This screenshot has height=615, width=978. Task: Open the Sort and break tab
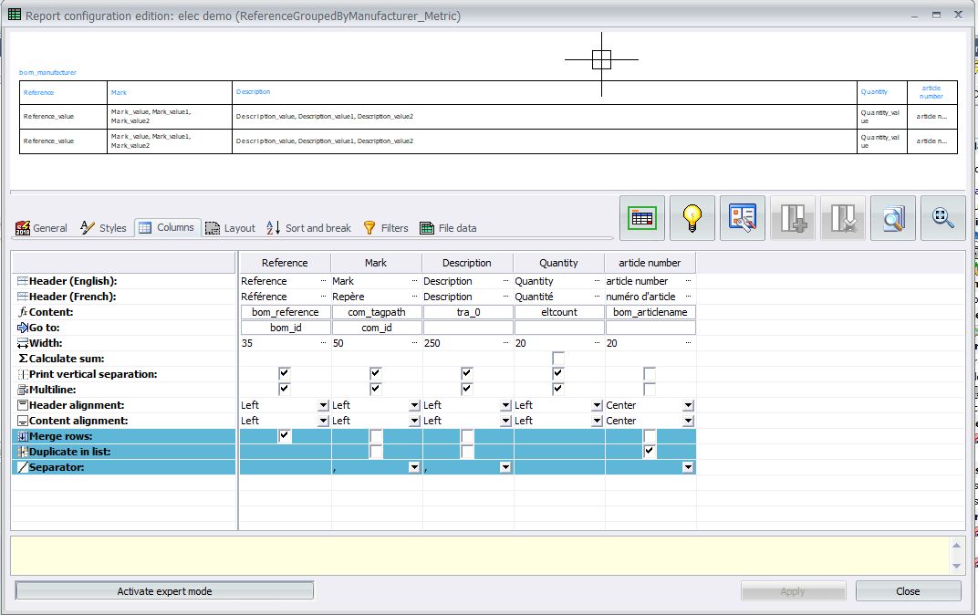[308, 228]
